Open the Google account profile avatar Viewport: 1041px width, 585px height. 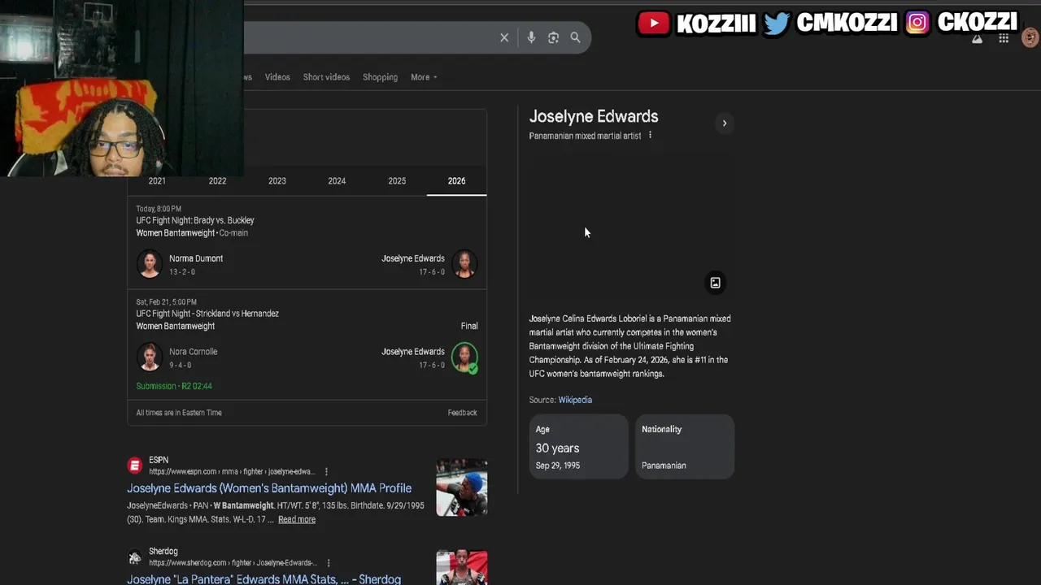click(1030, 38)
